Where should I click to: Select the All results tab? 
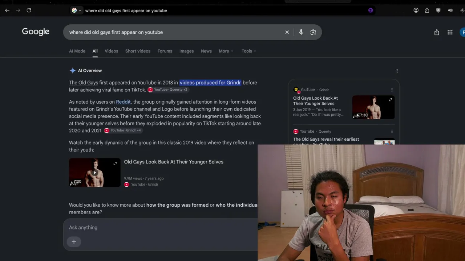click(x=95, y=51)
